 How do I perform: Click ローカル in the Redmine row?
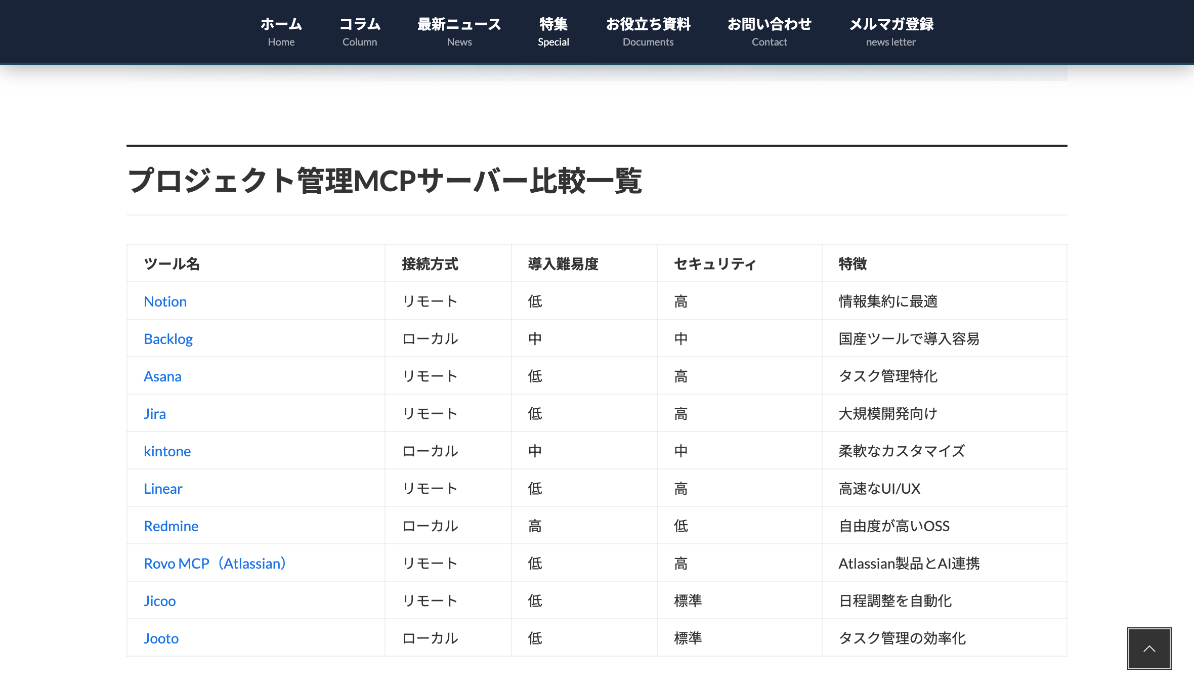coord(430,526)
